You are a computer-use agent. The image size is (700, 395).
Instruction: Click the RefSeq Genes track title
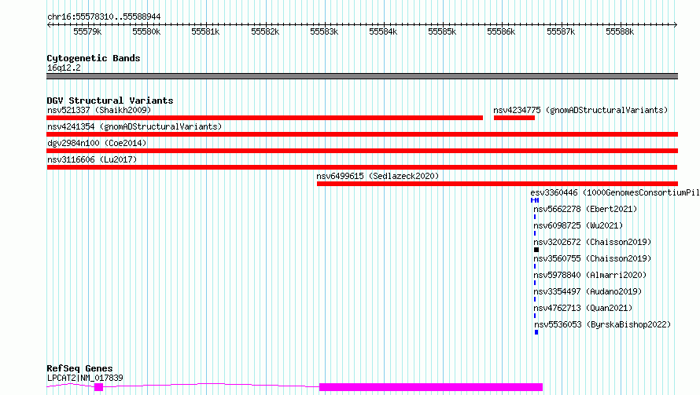point(79,368)
